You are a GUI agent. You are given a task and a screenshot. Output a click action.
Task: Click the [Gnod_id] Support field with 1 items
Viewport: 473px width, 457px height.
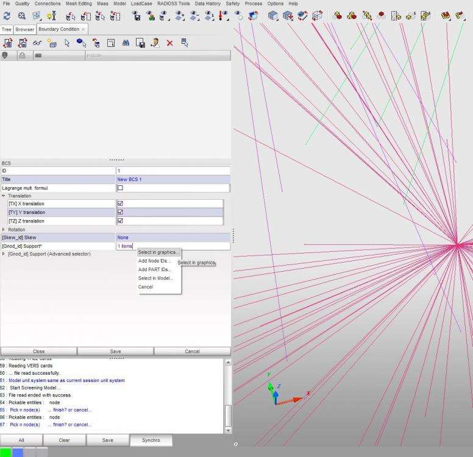[173, 246]
